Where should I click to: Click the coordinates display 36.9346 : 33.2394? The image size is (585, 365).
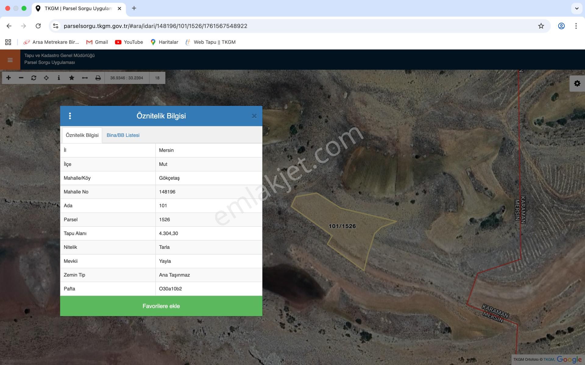coord(126,78)
